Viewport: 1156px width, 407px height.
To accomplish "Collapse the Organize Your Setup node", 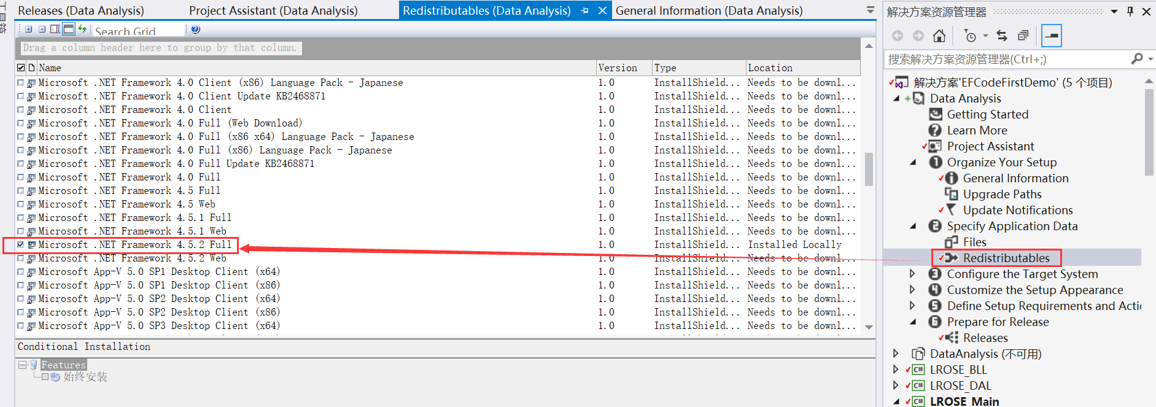I will point(913,163).
